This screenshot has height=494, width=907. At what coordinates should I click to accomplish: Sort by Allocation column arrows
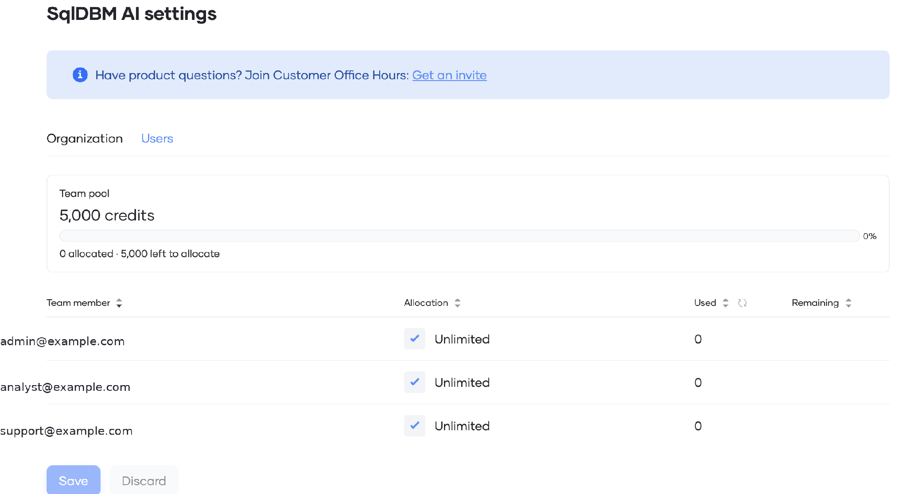457,303
